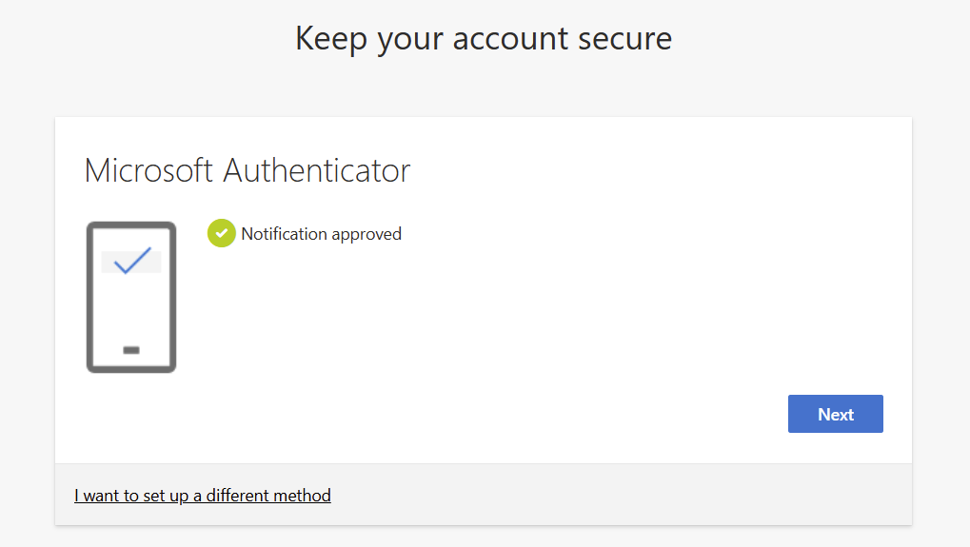Click the phone illustration icon
The width and height of the screenshot is (970, 547).
click(x=131, y=297)
